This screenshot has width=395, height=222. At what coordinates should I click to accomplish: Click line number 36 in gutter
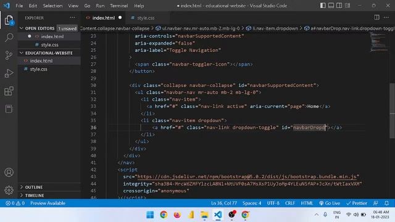pyautogui.click(x=93, y=128)
